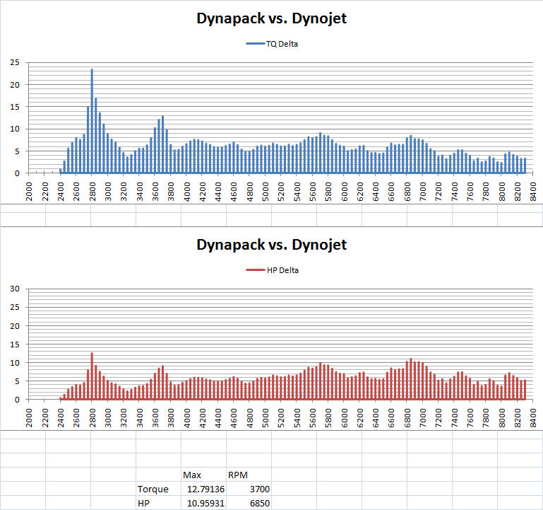Click the blue TQ Delta legend swatch

click(x=253, y=44)
